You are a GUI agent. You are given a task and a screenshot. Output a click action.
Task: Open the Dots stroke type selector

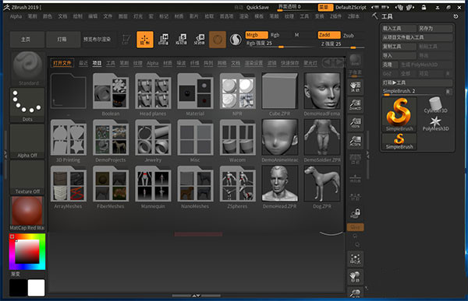[27, 105]
